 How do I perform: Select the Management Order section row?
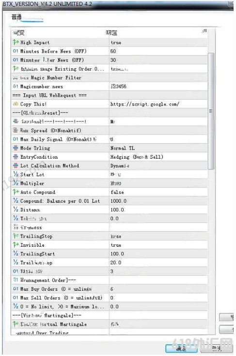click(x=110, y=280)
